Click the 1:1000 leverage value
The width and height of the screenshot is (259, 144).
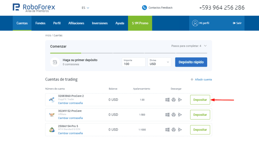(142, 130)
